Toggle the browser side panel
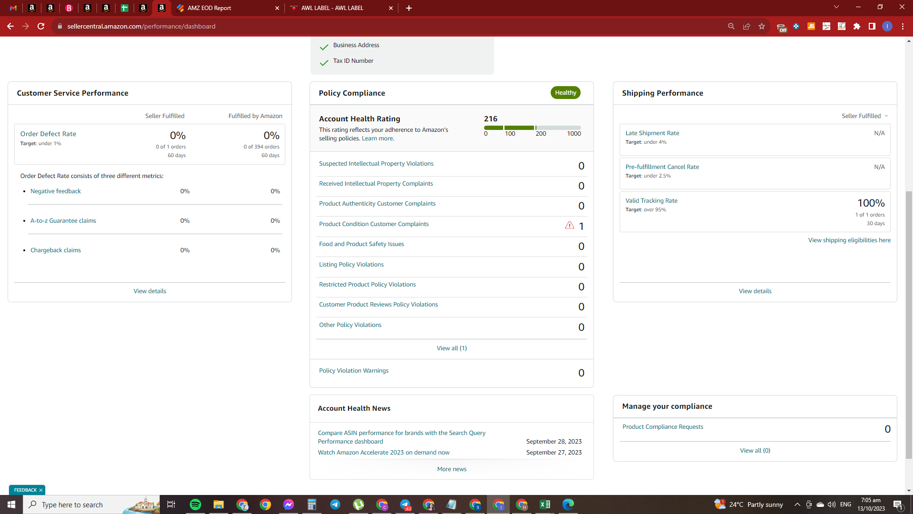913x514 pixels. pos(872,26)
